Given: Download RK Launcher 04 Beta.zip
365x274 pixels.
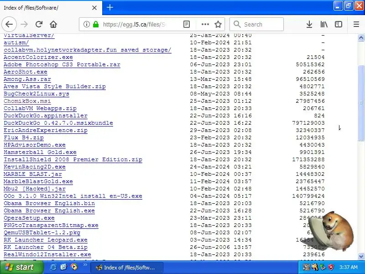Looking at the screenshot, I should coord(46,247).
